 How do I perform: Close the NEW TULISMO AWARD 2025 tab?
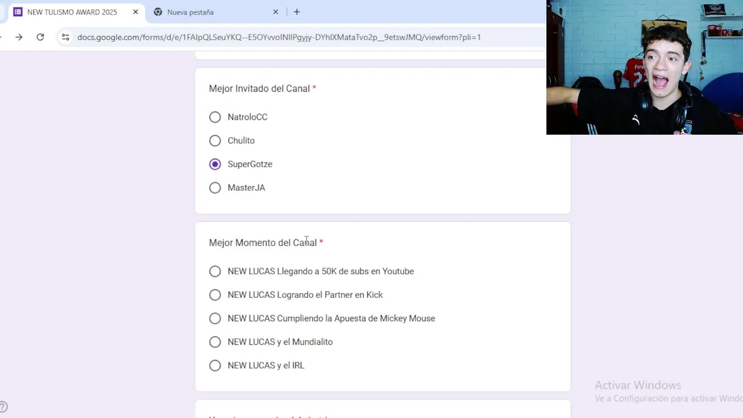tap(135, 12)
